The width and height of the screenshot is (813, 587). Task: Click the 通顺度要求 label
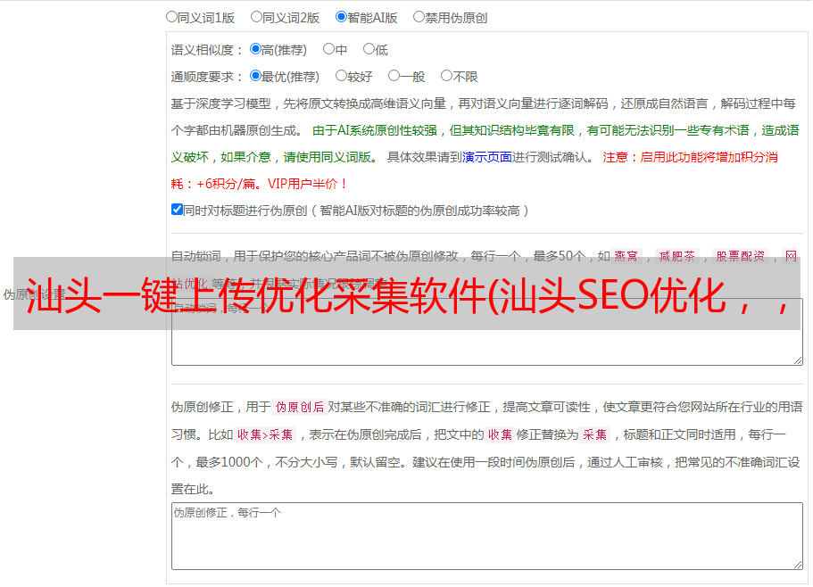point(207,77)
